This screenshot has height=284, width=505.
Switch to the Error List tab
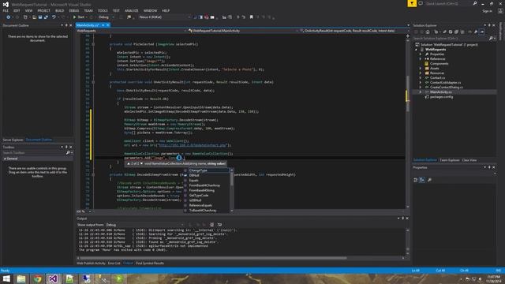[x=114, y=263]
